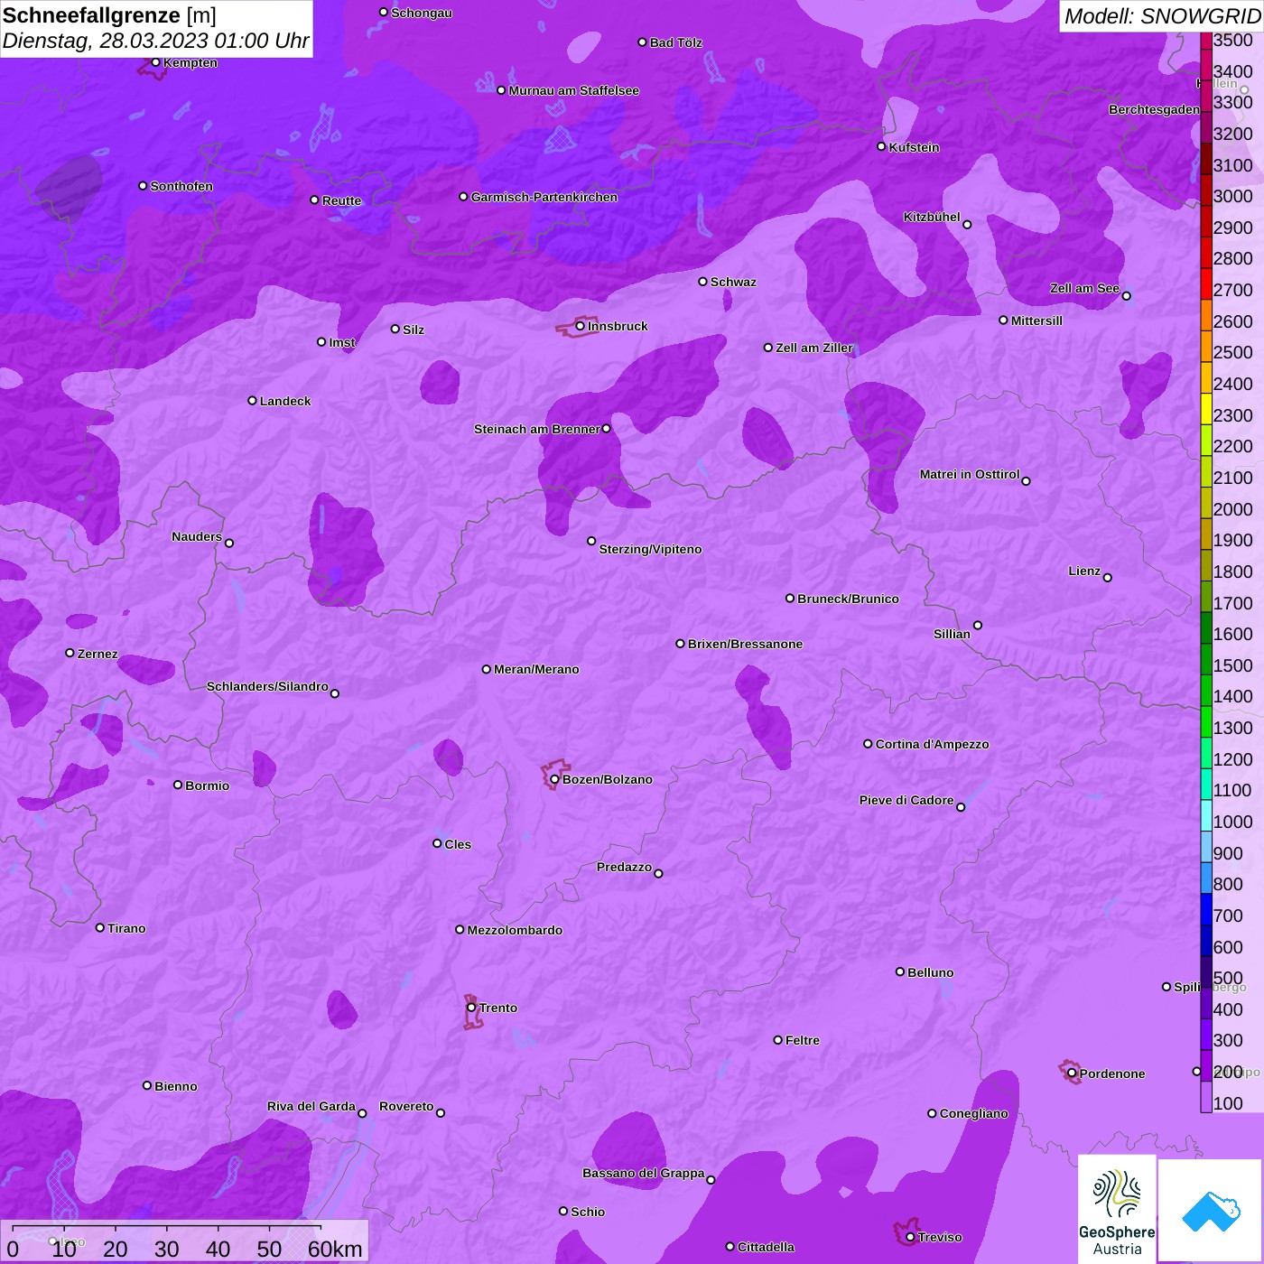Click the 'Sonthofen' label

click(x=181, y=186)
